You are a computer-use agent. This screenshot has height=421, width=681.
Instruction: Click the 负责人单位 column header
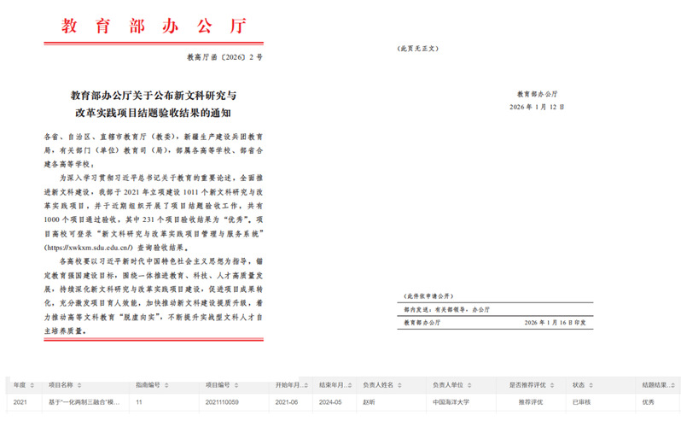pyautogui.click(x=451, y=383)
